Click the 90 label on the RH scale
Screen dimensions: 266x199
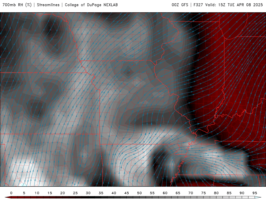242,193
